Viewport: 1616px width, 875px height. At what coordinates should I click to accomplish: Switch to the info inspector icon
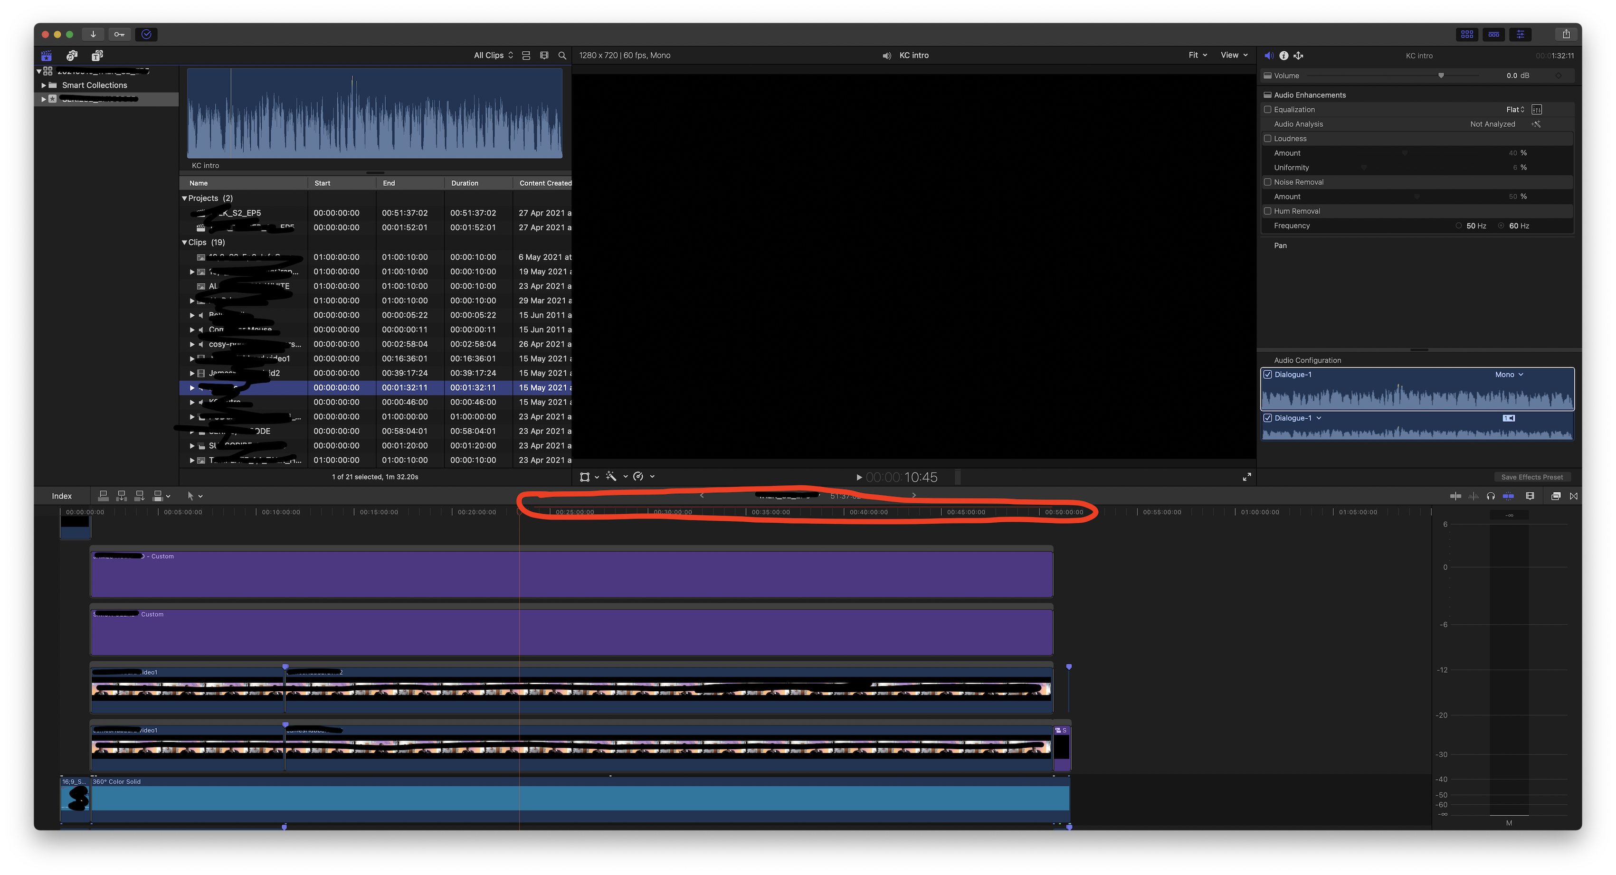point(1283,56)
